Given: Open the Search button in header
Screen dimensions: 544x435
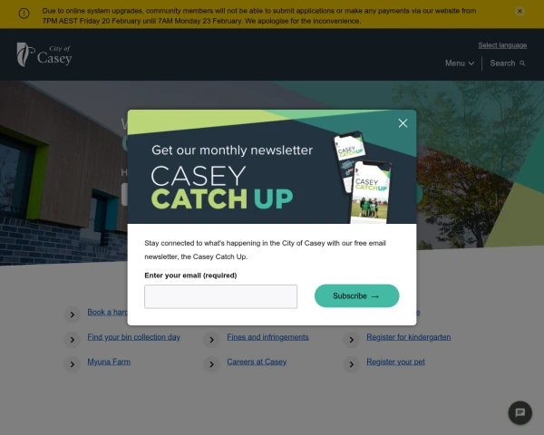Looking at the screenshot, I should point(507,63).
